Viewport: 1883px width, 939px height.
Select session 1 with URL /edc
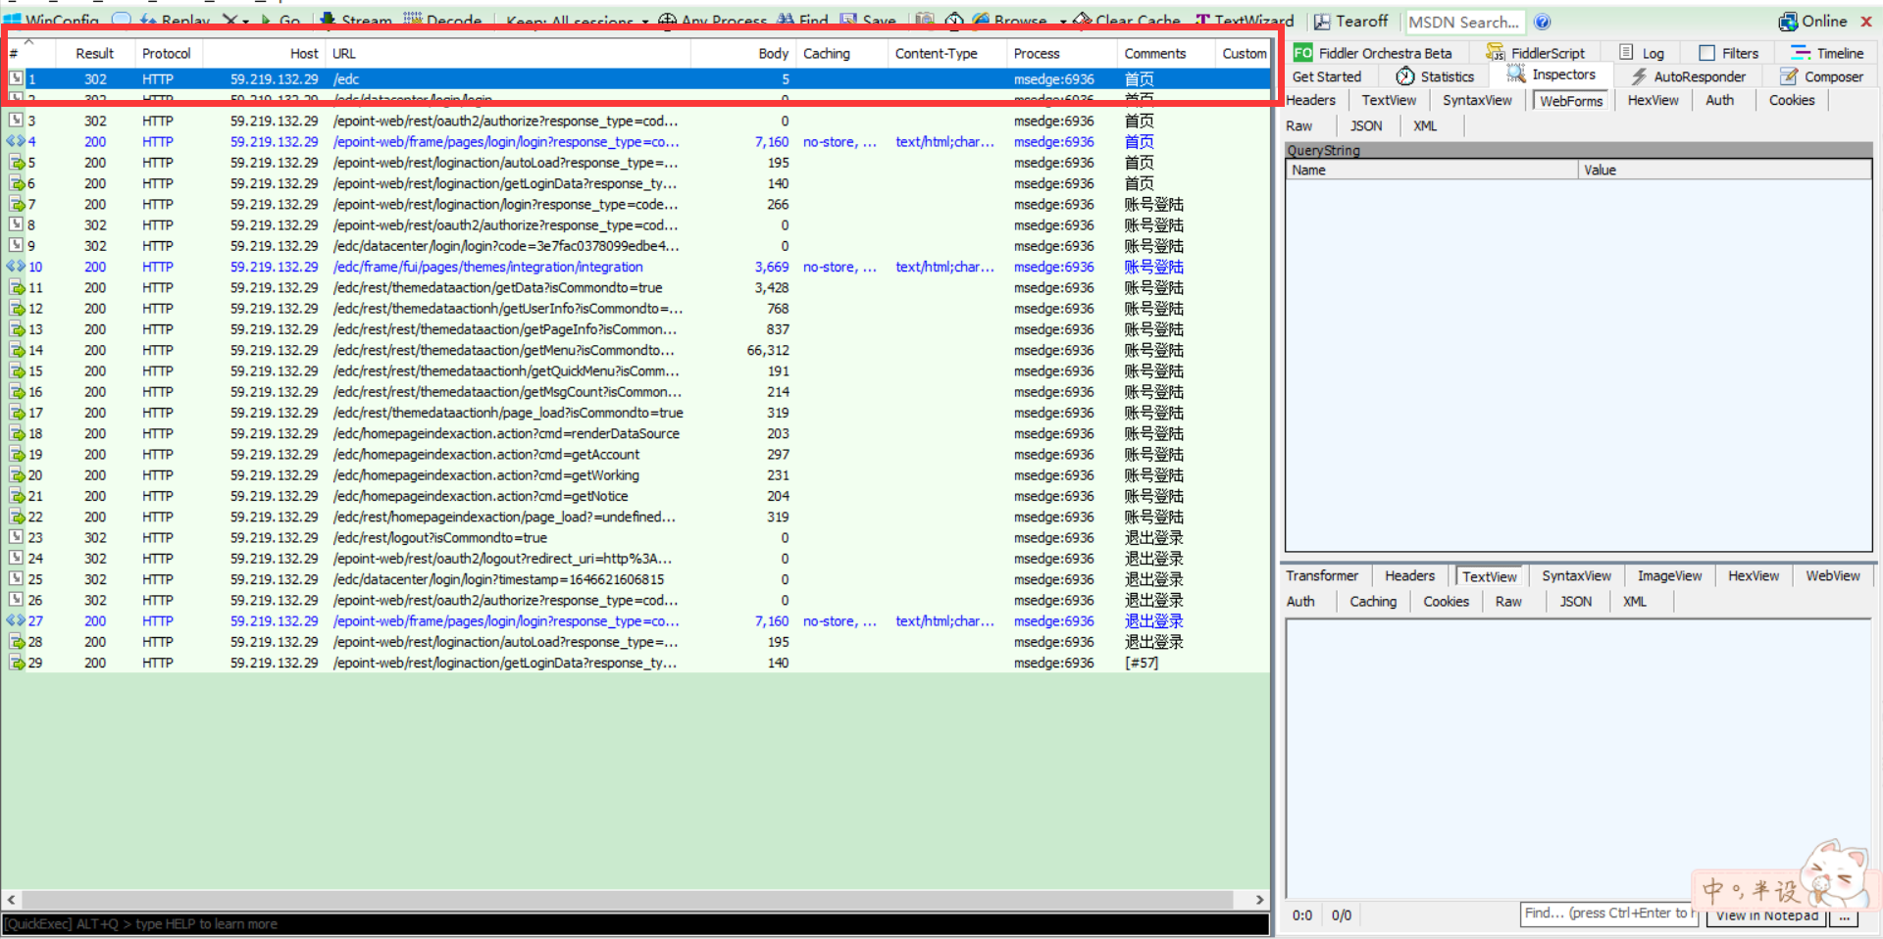[636, 78]
